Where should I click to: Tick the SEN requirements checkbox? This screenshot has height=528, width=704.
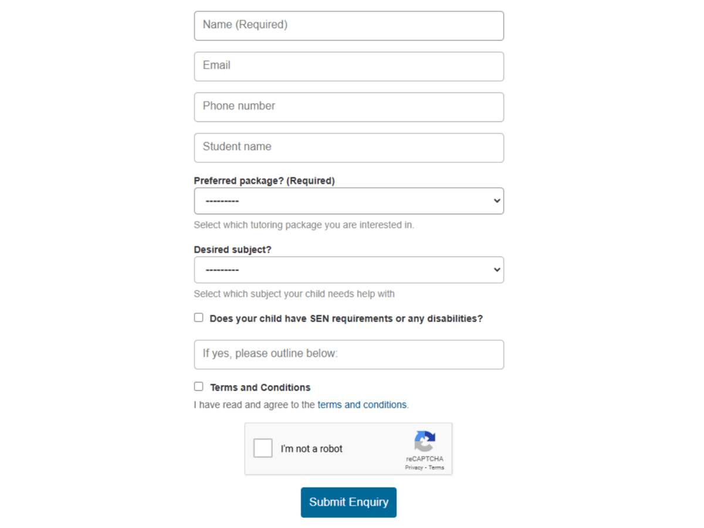point(199,317)
